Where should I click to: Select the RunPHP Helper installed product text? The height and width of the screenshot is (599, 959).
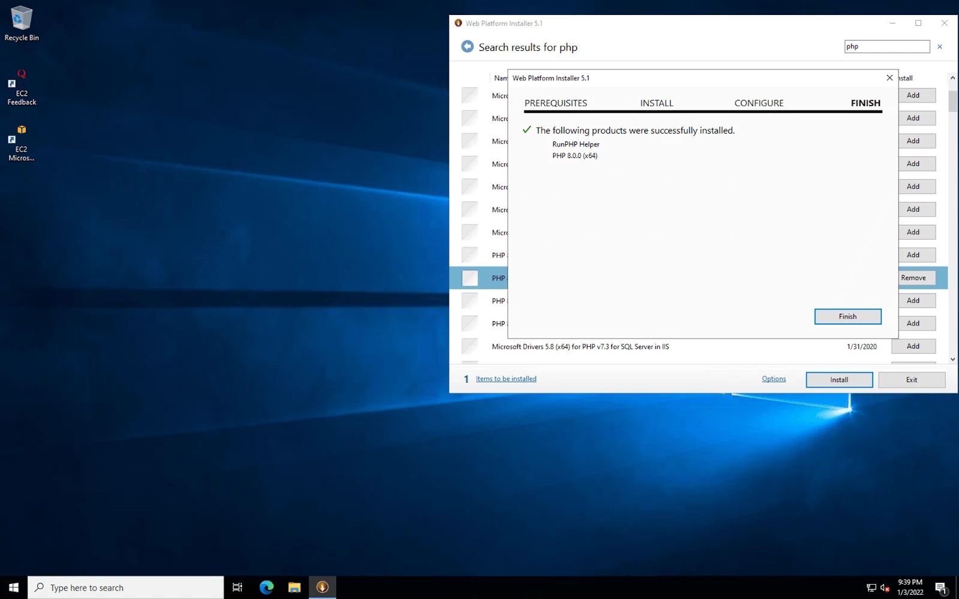[575, 144]
